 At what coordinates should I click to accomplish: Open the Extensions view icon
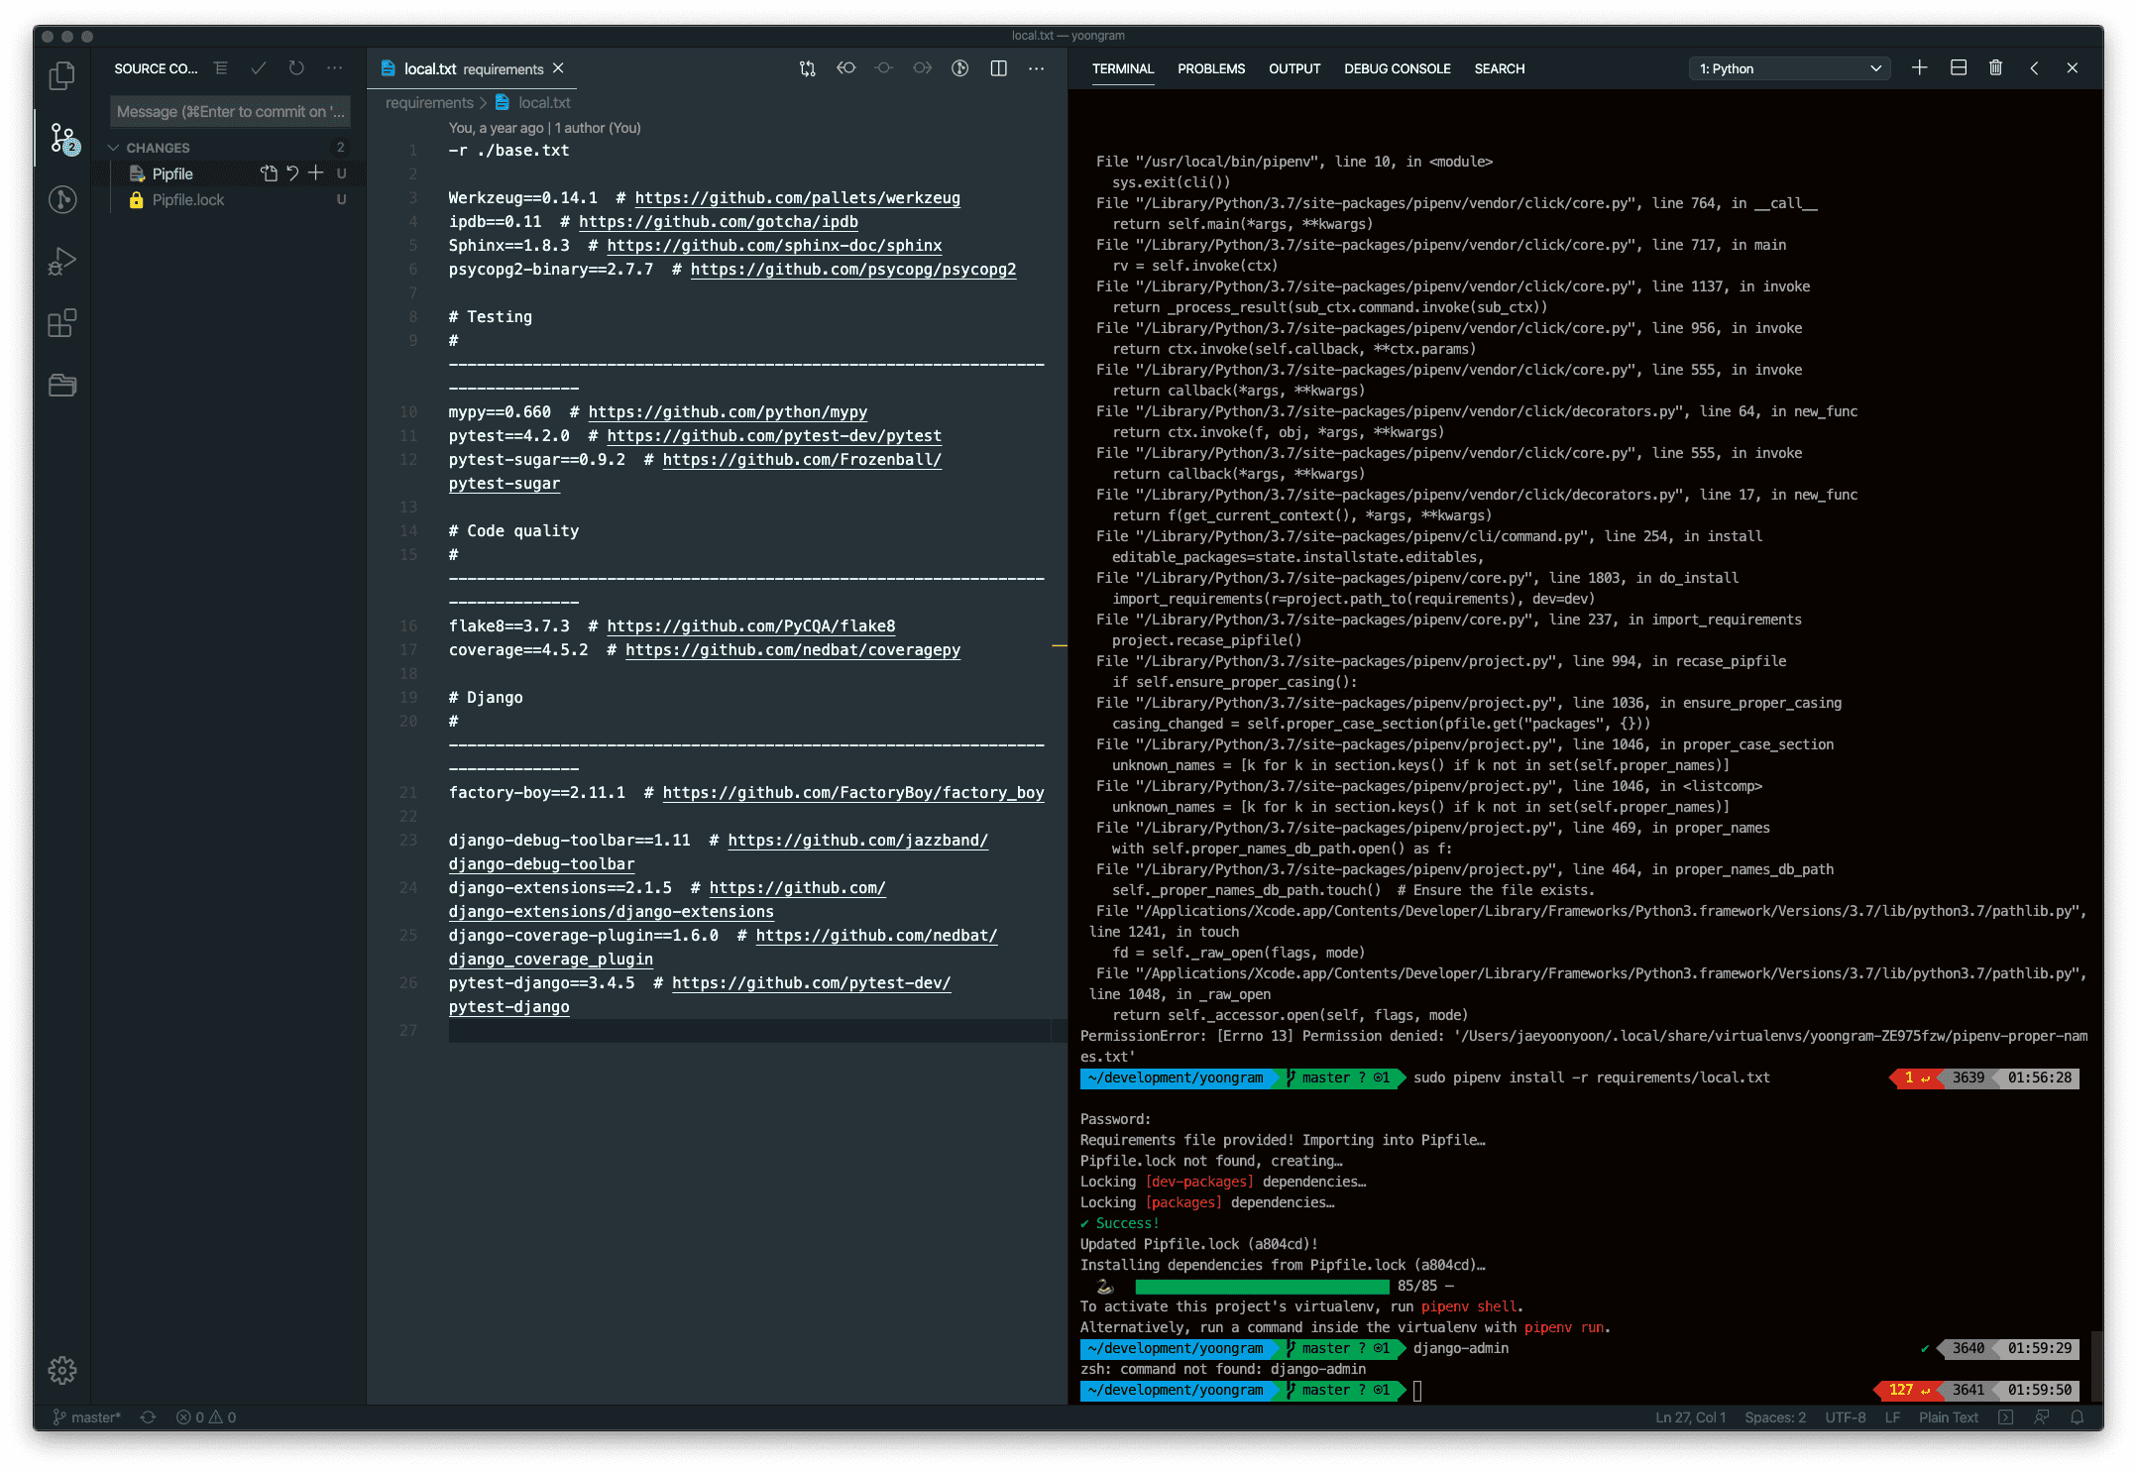(62, 323)
